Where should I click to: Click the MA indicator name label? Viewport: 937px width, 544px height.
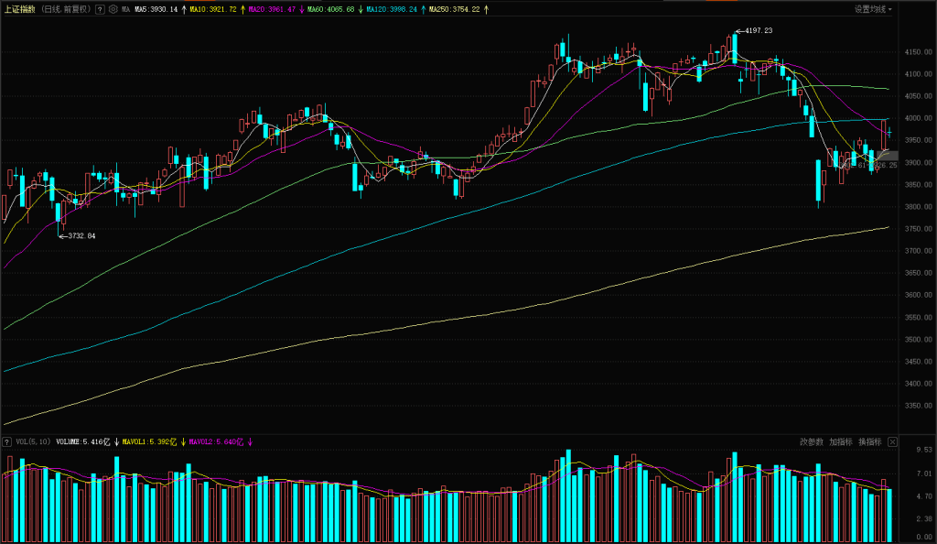[126, 9]
